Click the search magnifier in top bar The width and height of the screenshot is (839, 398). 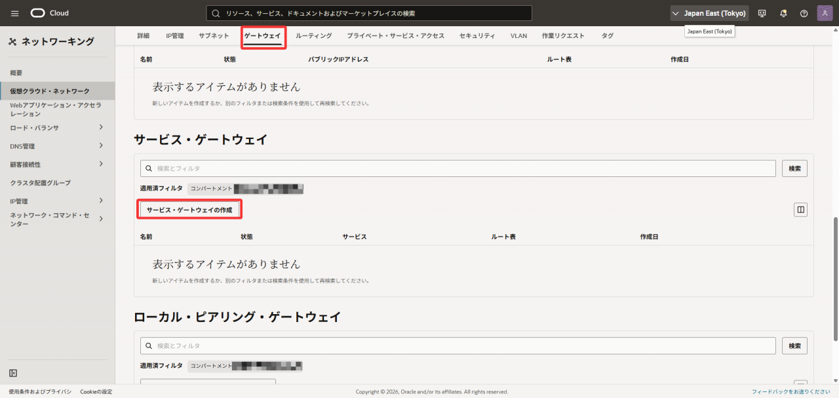tap(216, 13)
